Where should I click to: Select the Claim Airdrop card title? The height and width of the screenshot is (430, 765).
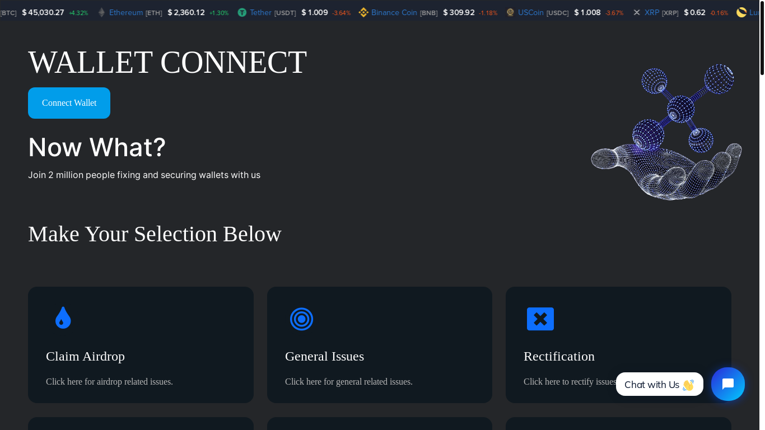pyautogui.click(x=85, y=356)
